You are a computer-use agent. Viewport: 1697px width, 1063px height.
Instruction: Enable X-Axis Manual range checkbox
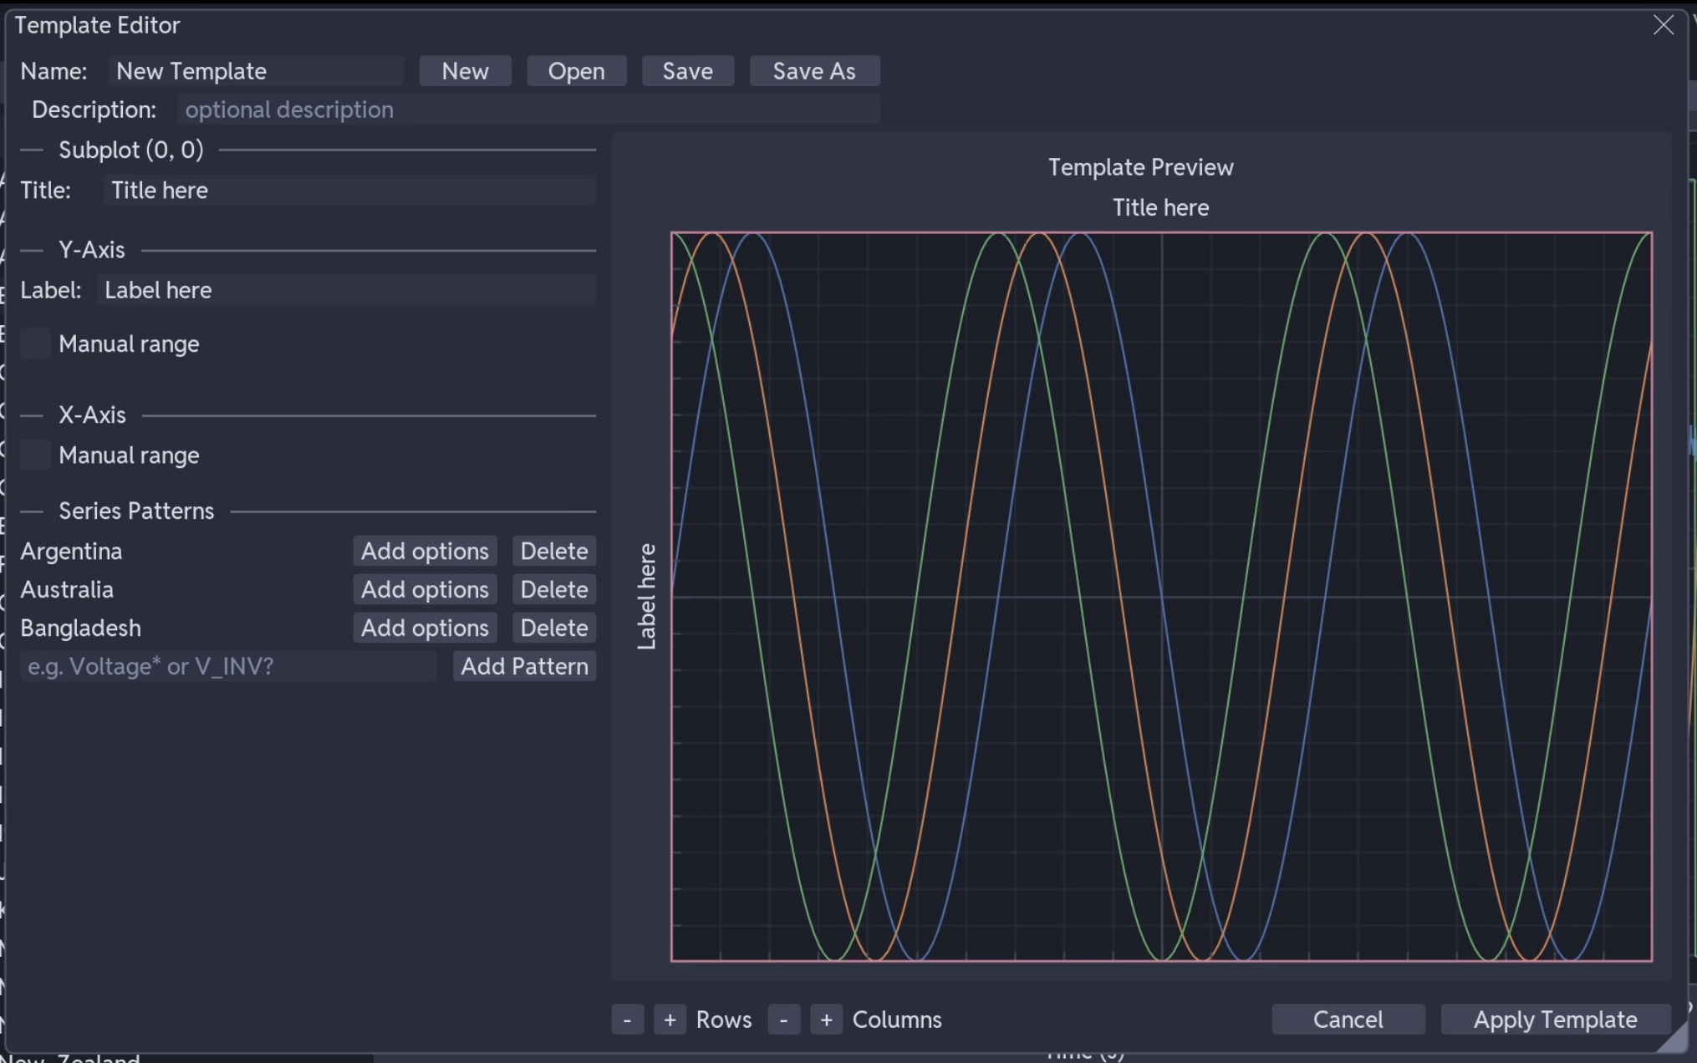pos(35,455)
